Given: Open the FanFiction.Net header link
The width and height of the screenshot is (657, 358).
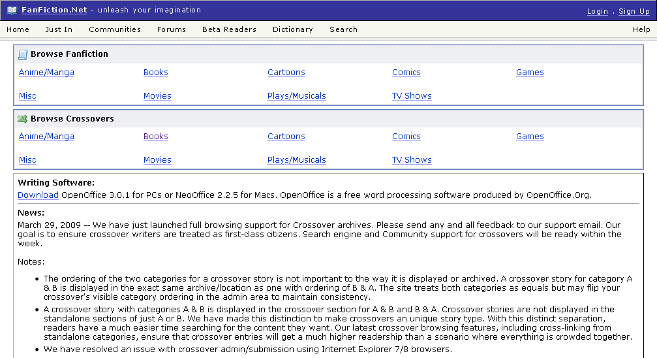Looking at the screenshot, I should [54, 10].
